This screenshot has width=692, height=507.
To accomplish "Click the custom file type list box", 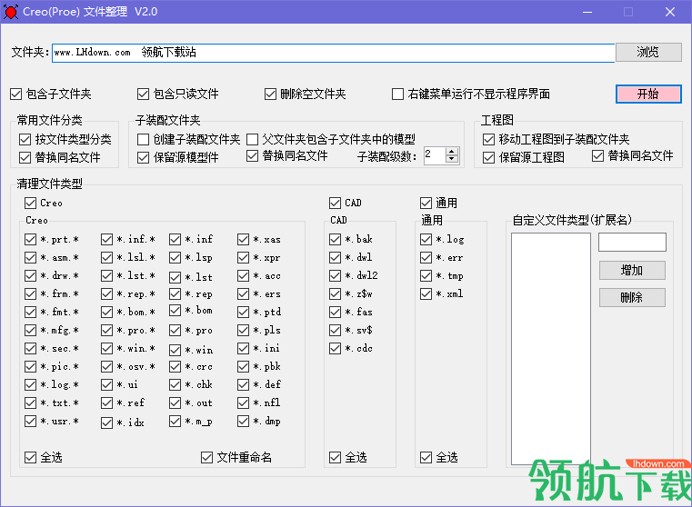I will 551,349.
